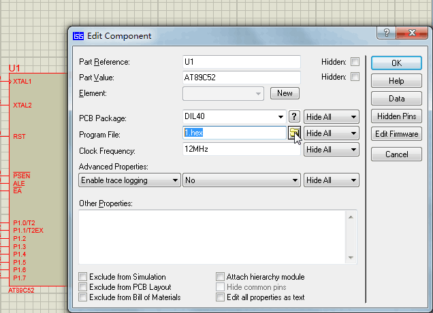Open Hide All dropdown for Advanced Properties

pyautogui.click(x=332, y=180)
